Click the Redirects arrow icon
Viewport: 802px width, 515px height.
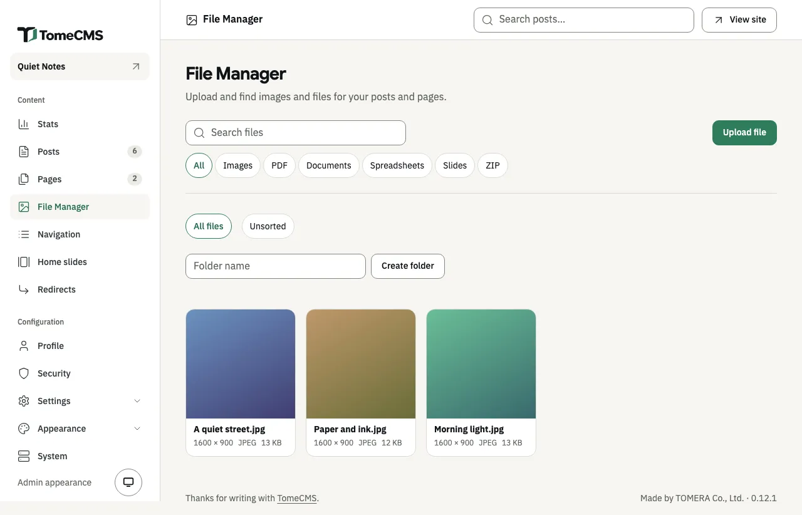(x=24, y=289)
